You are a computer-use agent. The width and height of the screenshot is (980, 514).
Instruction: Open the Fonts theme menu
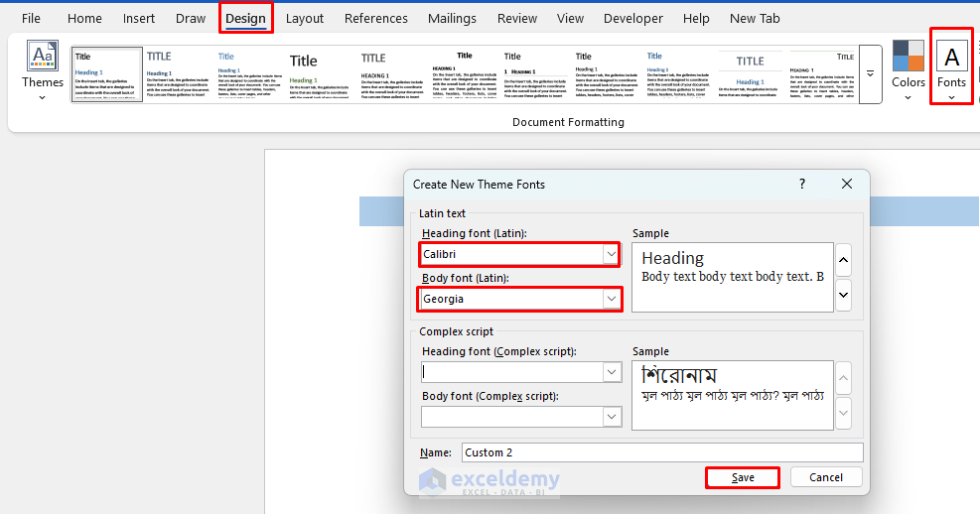pyautogui.click(x=951, y=71)
